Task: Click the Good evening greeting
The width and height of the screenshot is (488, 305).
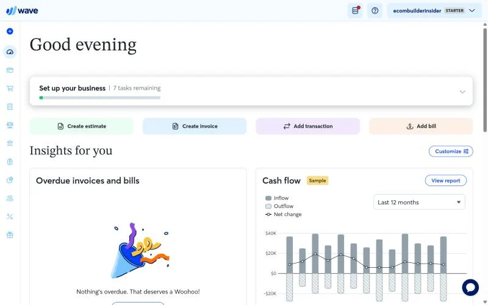Action: click(x=83, y=45)
